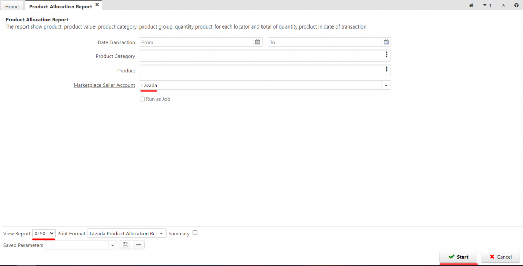This screenshot has width=523, height=266.
Task: Open the From date calendar picker
Action: tap(257, 42)
